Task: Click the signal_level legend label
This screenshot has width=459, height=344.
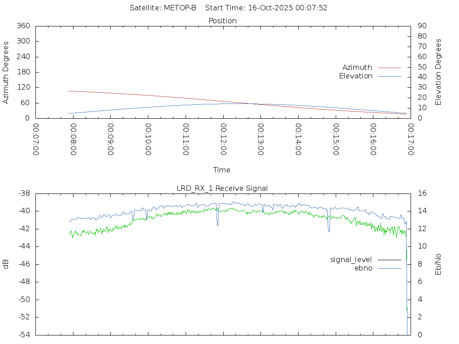Action: [x=351, y=260]
